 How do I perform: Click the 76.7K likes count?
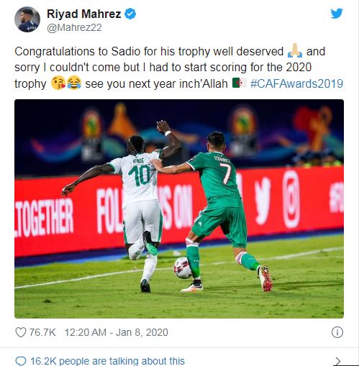tap(42, 332)
